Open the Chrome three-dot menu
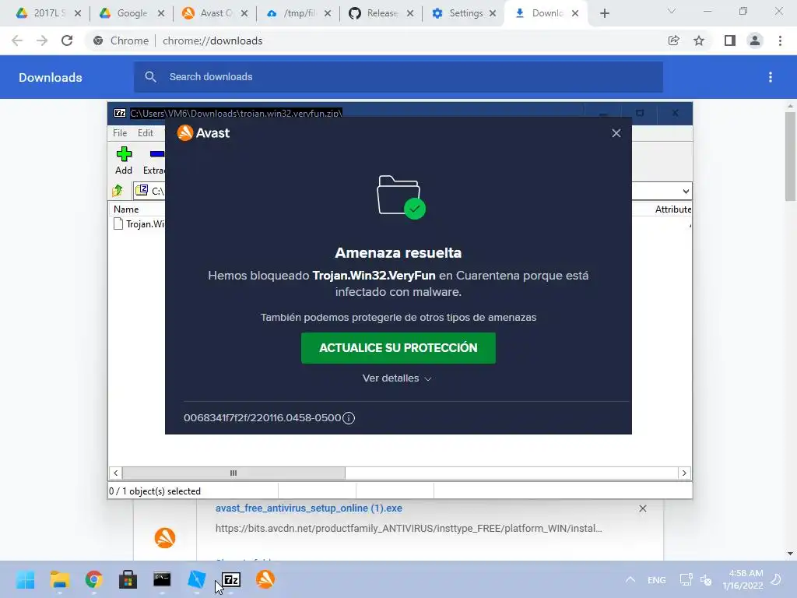 click(780, 40)
